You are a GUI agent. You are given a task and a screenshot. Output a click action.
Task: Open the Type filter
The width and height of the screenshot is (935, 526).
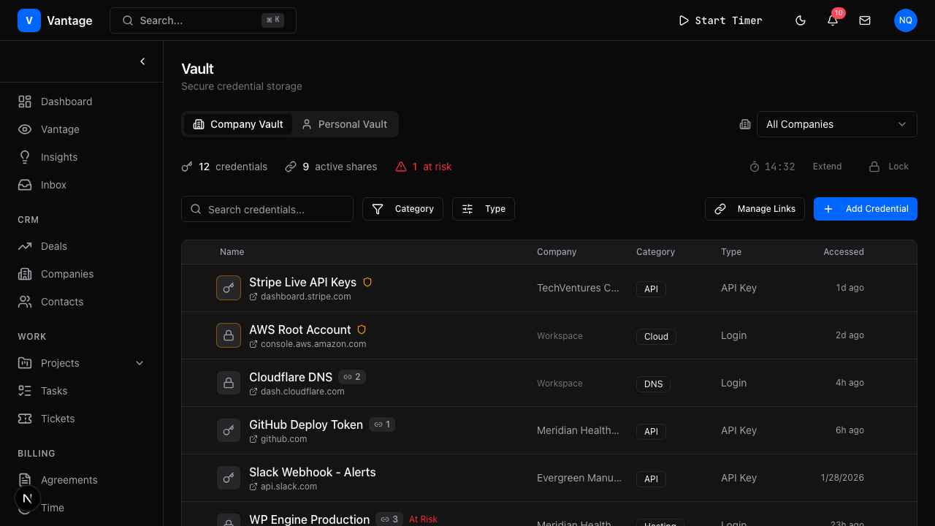(x=484, y=209)
